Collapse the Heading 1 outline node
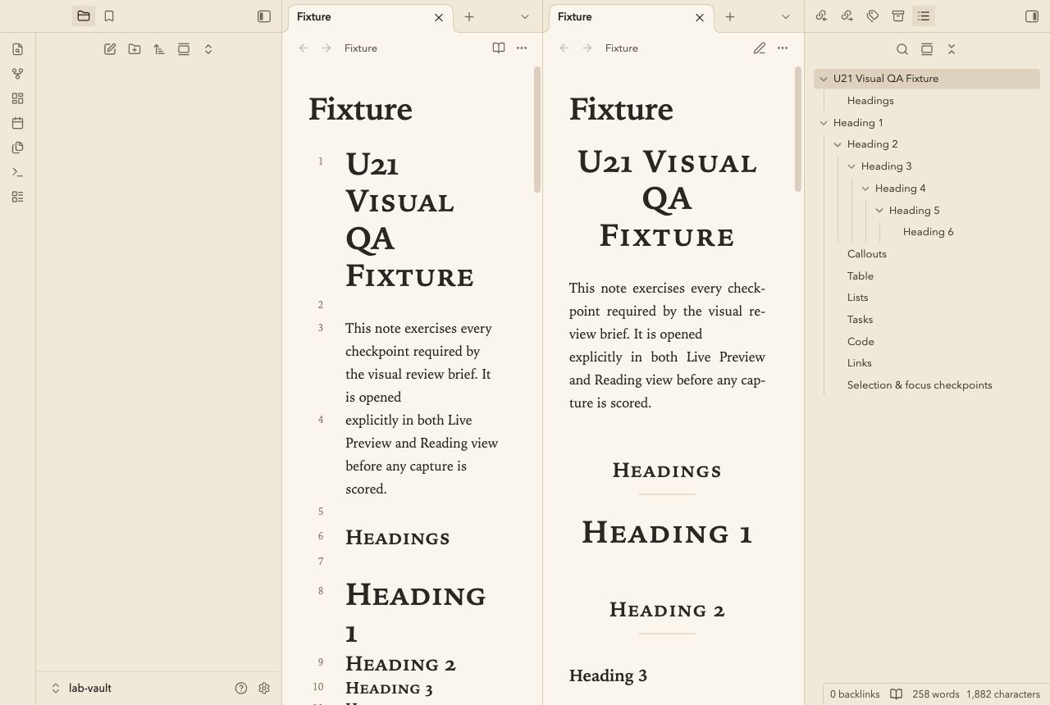The height and width of the screenshot is (705, 1050). point(824,123)
